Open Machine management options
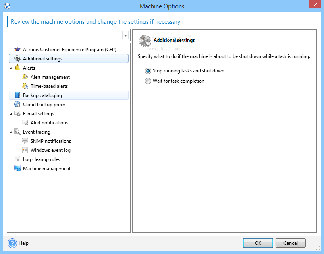Viewport: 324px width, 254px height. [x=47, y=169]
